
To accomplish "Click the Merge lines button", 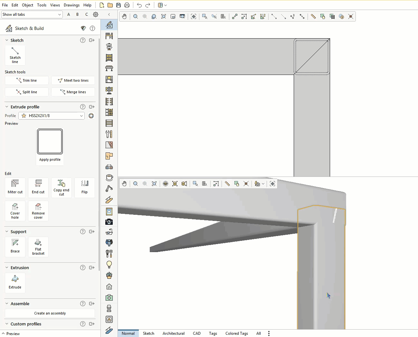I will point(73,92).
